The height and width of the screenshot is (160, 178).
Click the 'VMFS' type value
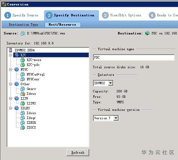point(120,102)
